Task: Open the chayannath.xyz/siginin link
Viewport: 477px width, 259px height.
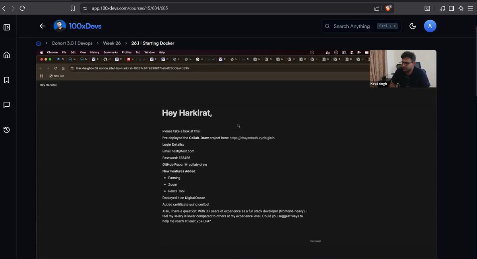Action: [x=252, y=138]
